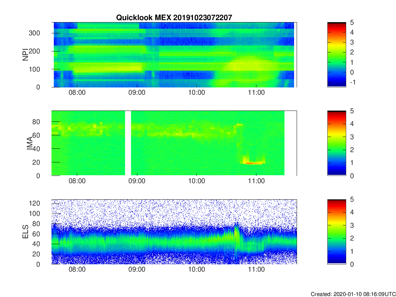
Task: Click the NPI spectrogram plot area
Action: (174, 55)
